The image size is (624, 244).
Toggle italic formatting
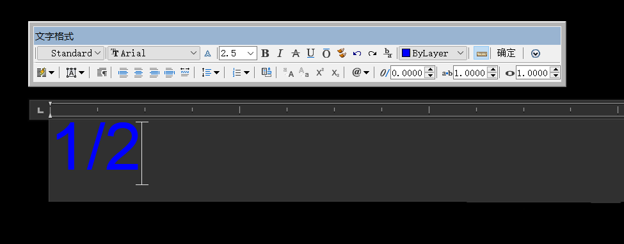pyautogui.click(x=280, y=53)
